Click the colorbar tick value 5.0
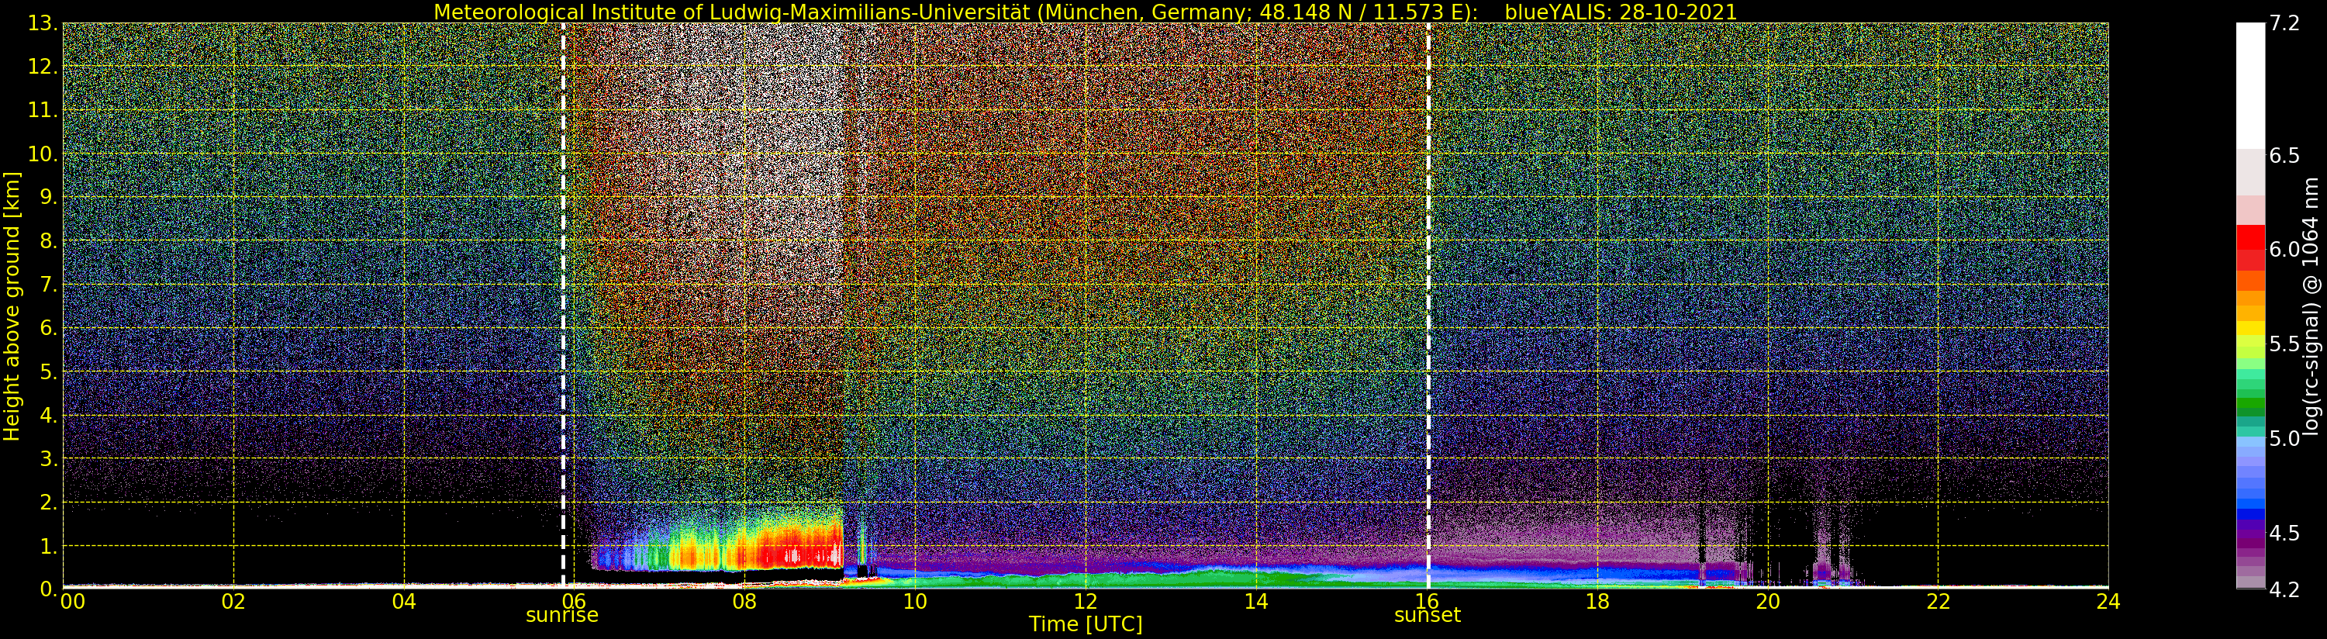The image size is (2327, 639). pos(2284,438)
